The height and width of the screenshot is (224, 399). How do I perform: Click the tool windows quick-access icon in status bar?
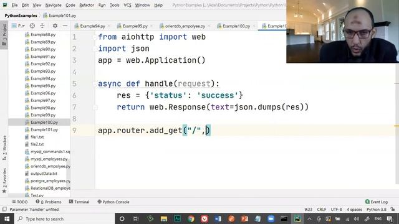(x=4, y=209)
